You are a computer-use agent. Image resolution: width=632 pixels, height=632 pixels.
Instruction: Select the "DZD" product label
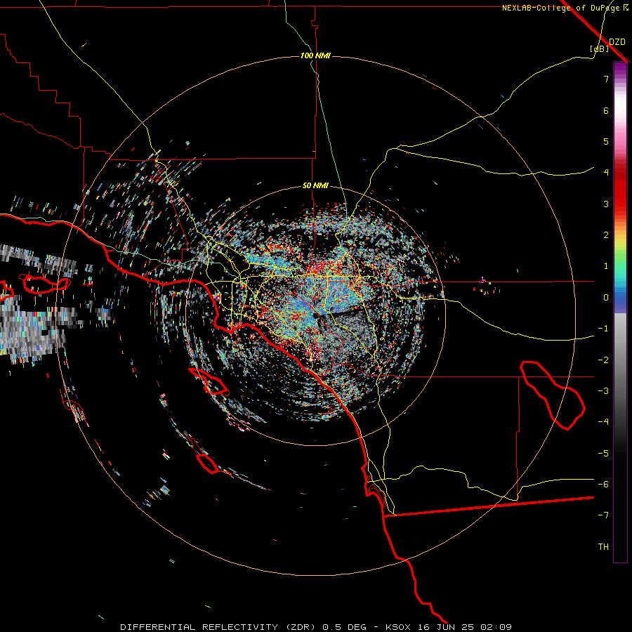(x=617, y=42)
